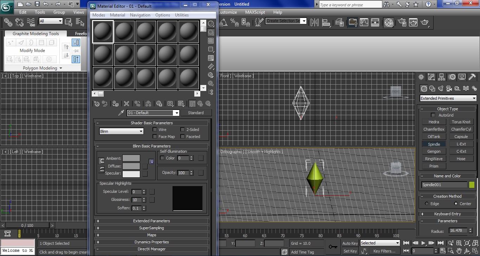Pick material from object with eyedropper
This screenshot has height=256, width=480.
click(x=121, y=113)
